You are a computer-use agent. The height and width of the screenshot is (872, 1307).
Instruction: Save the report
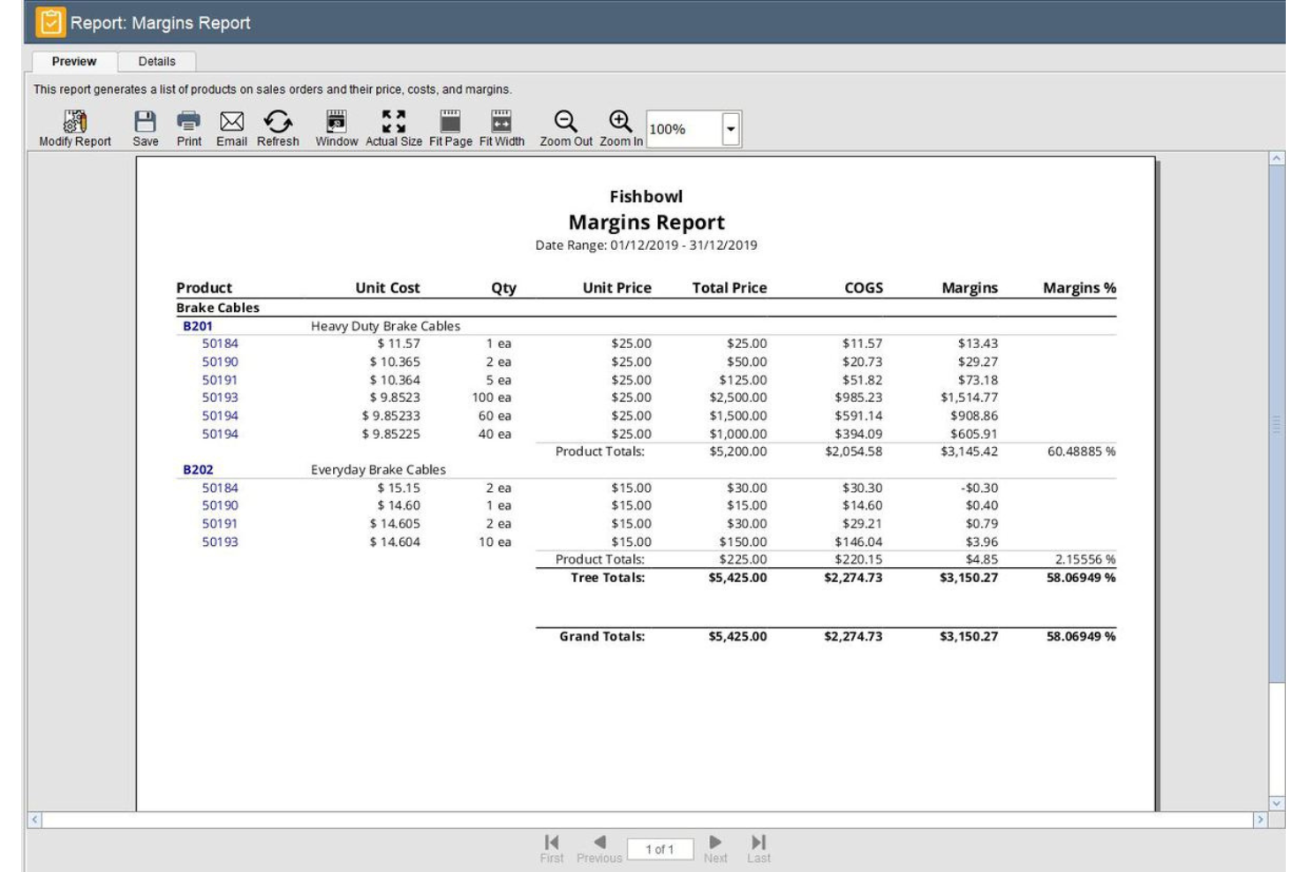(146, 128)
